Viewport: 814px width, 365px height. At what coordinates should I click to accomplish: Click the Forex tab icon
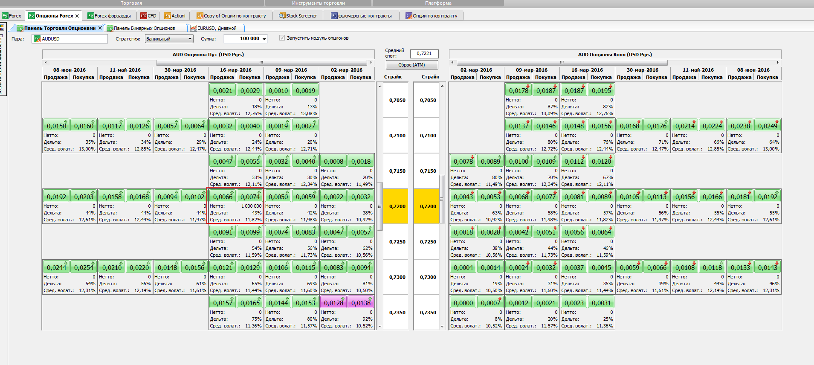(x=5, y=16)
